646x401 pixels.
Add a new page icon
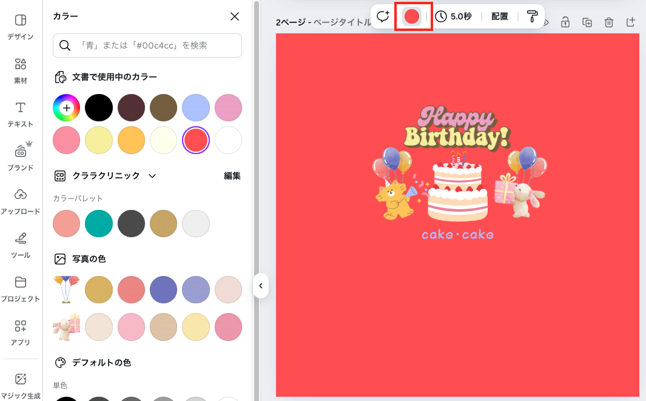631,22
